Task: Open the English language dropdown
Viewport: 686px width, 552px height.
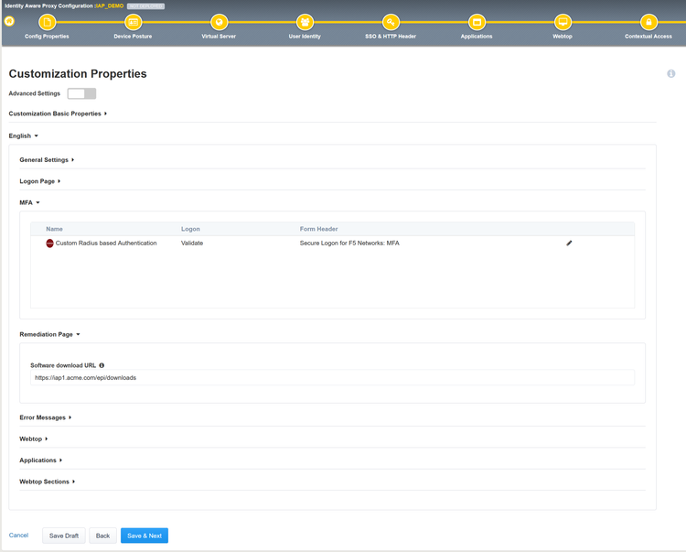Action: pyautogui.click(x=24, y=136)
